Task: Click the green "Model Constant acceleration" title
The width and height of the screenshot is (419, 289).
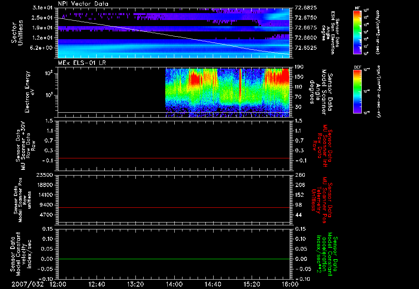Action: (x=327, y=255)
